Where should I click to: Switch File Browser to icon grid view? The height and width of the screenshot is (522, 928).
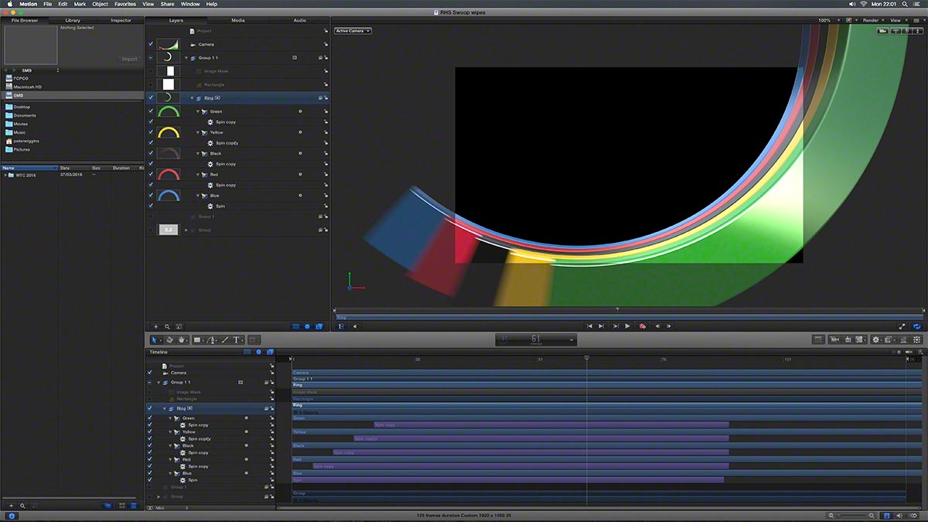click(x=121, y=505)
